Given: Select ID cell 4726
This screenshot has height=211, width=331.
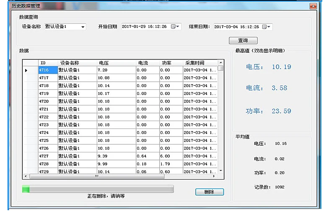Looking at the screenshot, I should click(48, 148).
